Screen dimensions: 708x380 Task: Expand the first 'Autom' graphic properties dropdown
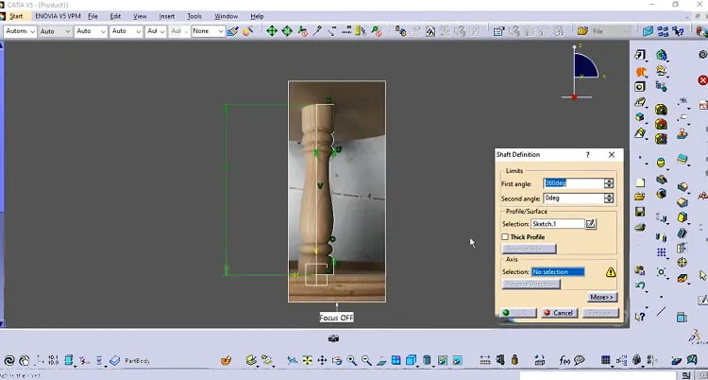coord(31,31)
